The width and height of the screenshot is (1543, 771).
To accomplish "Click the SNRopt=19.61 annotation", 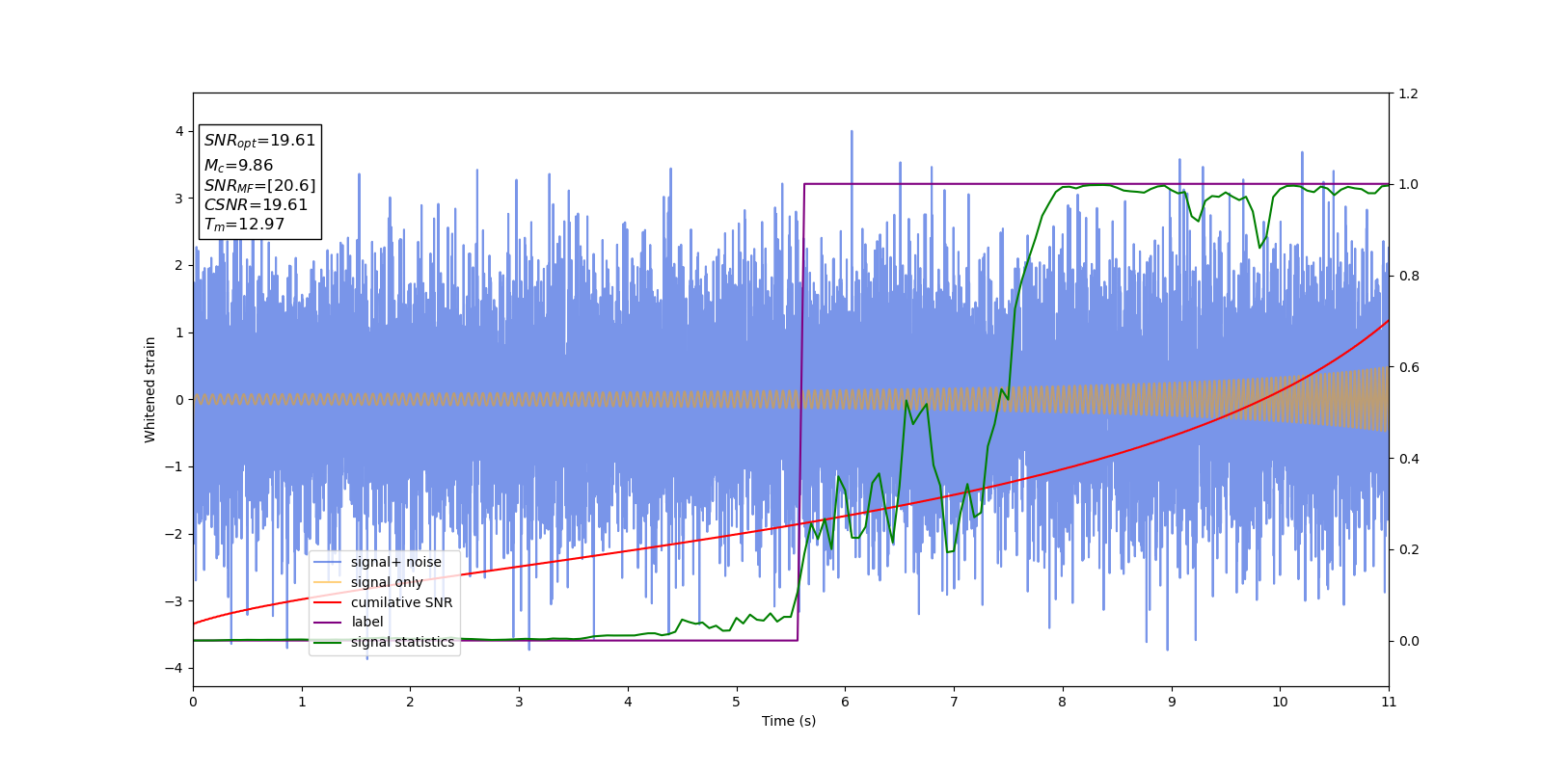I will (x=259, y=141).
